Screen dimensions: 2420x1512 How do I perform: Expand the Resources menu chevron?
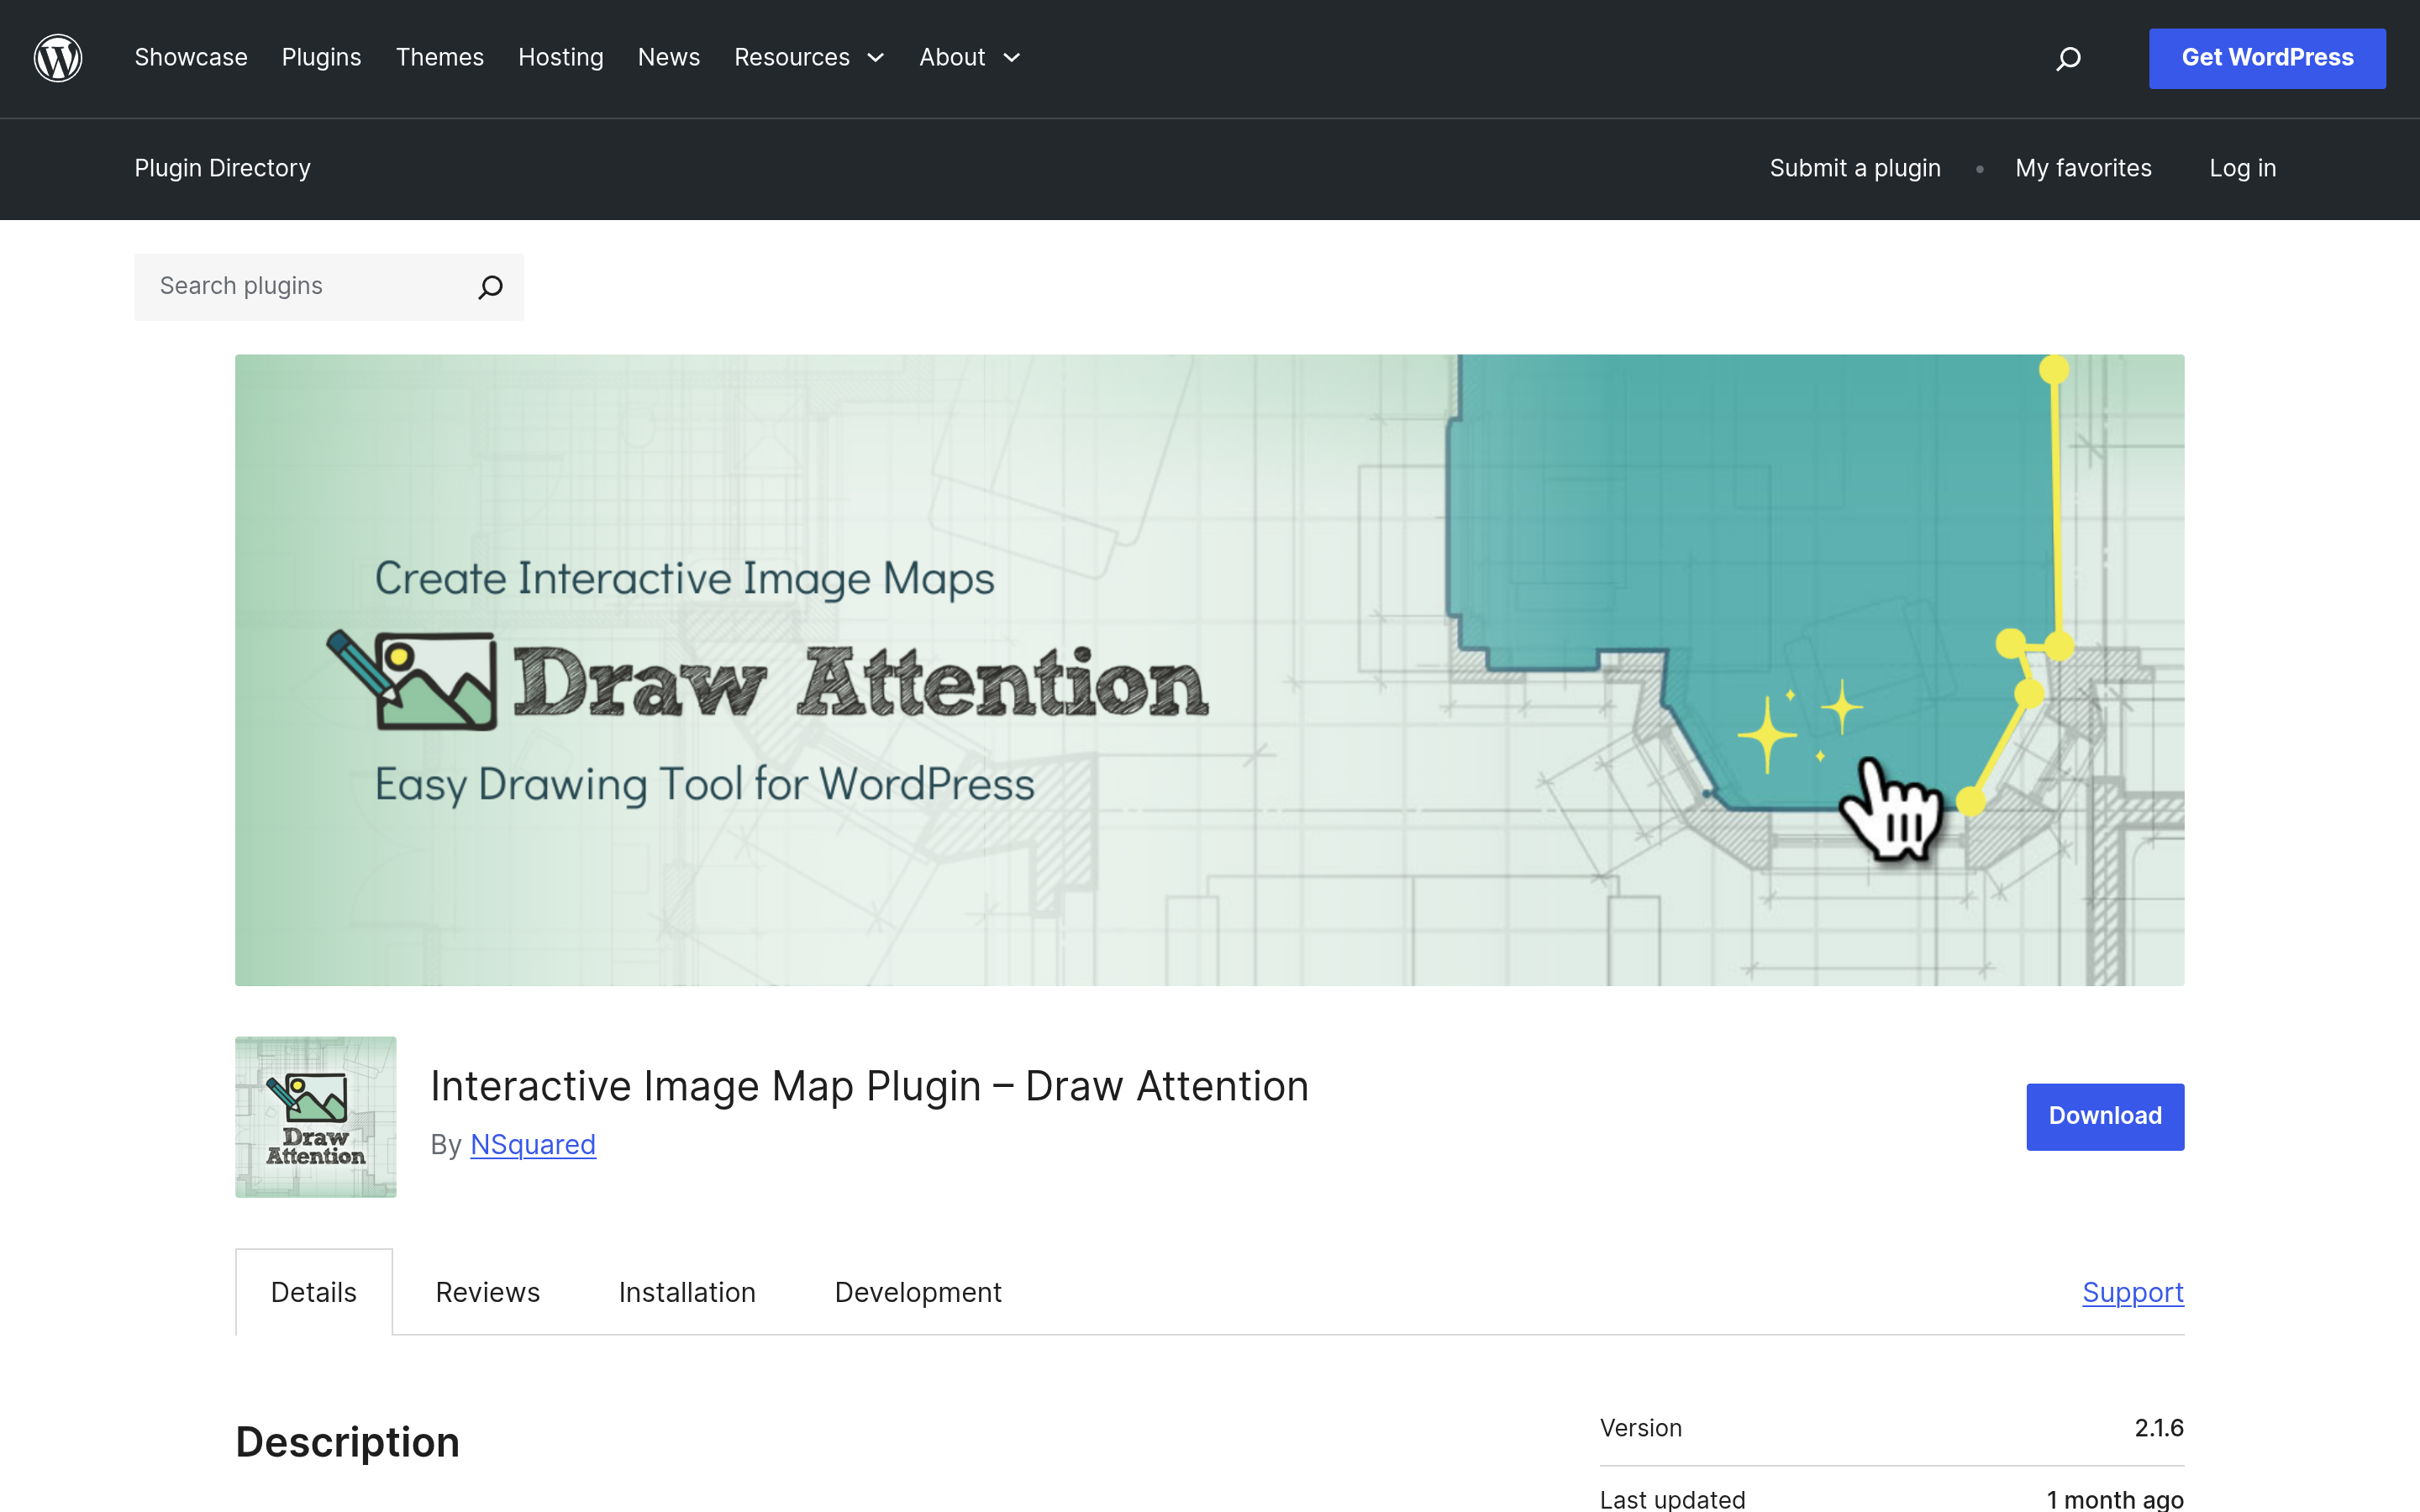[x=876, y=58]
